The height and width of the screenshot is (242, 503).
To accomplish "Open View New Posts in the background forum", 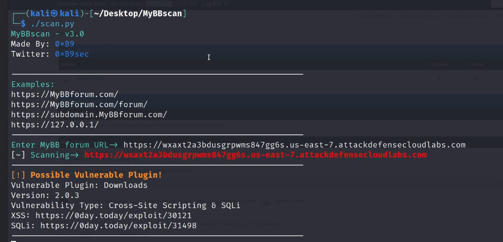I will [x=419, y=16].
